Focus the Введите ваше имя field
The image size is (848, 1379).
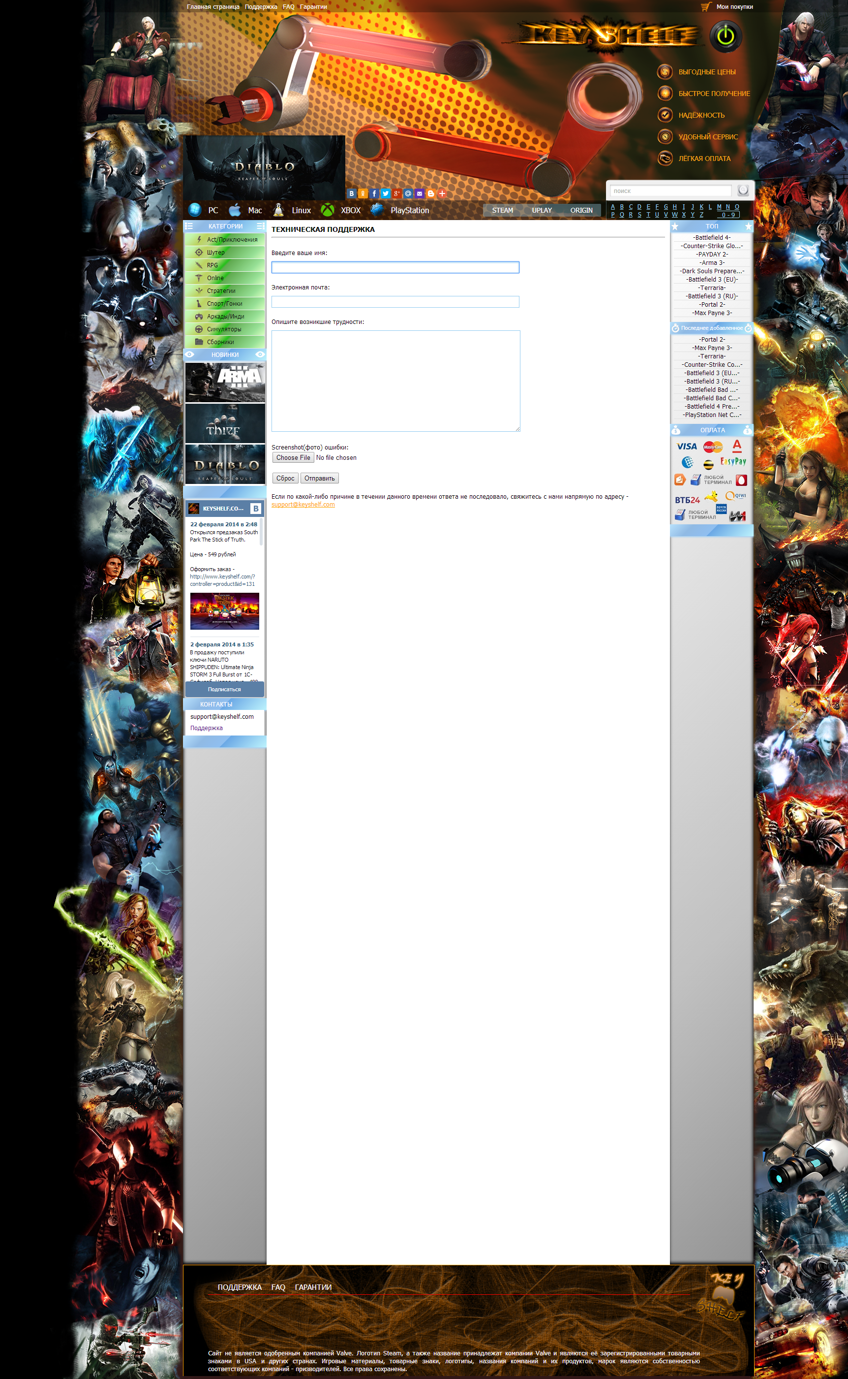coord(395,268)
